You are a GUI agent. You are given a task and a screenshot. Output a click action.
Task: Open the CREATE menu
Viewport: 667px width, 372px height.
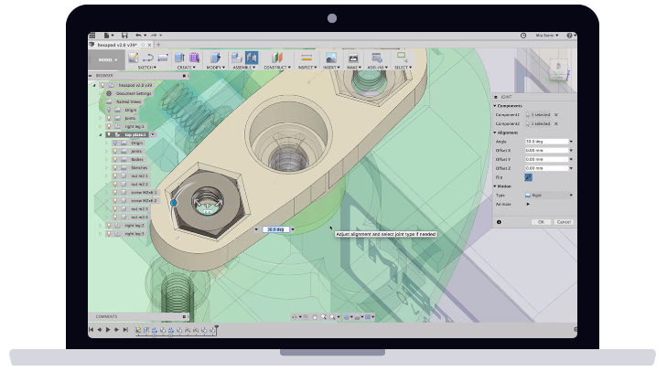click(187, 68)
